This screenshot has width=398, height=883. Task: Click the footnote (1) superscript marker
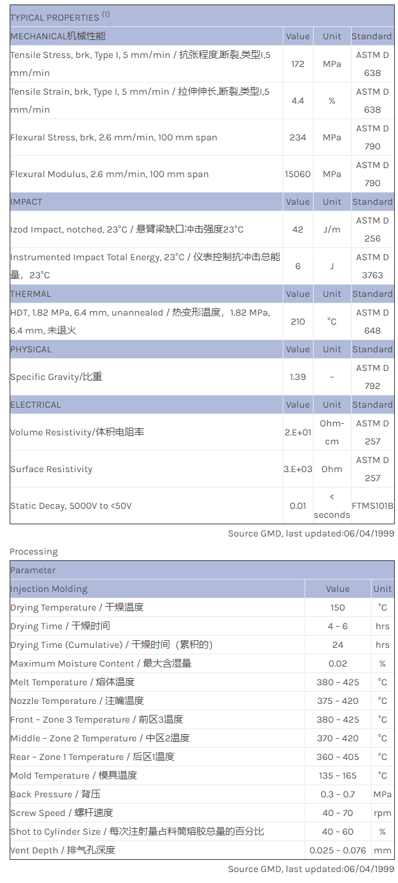(x=106, y=14)
